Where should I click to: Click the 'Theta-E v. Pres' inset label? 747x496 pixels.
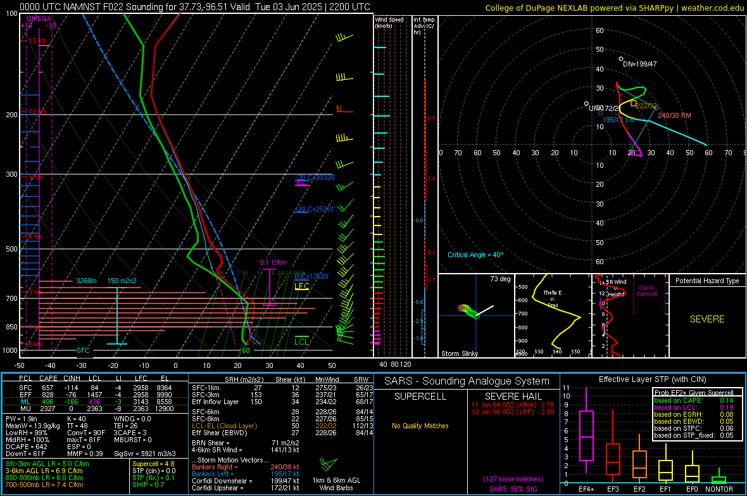pyautogui.click(x=553, y=298)
